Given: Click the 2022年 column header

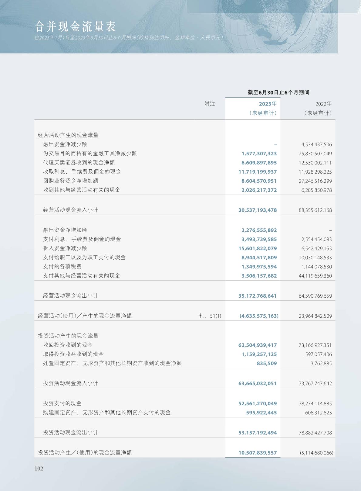Looking at the screenshot, I should coord(323,104).
